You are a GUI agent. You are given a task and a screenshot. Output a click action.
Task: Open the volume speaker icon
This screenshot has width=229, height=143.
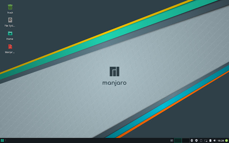(x=215, y=140)
